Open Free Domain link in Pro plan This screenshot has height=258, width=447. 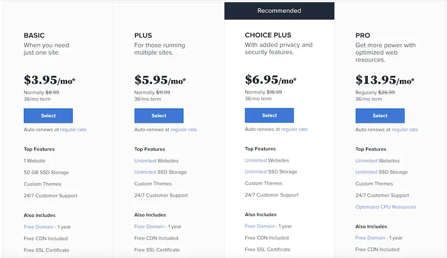pos(370,238)
